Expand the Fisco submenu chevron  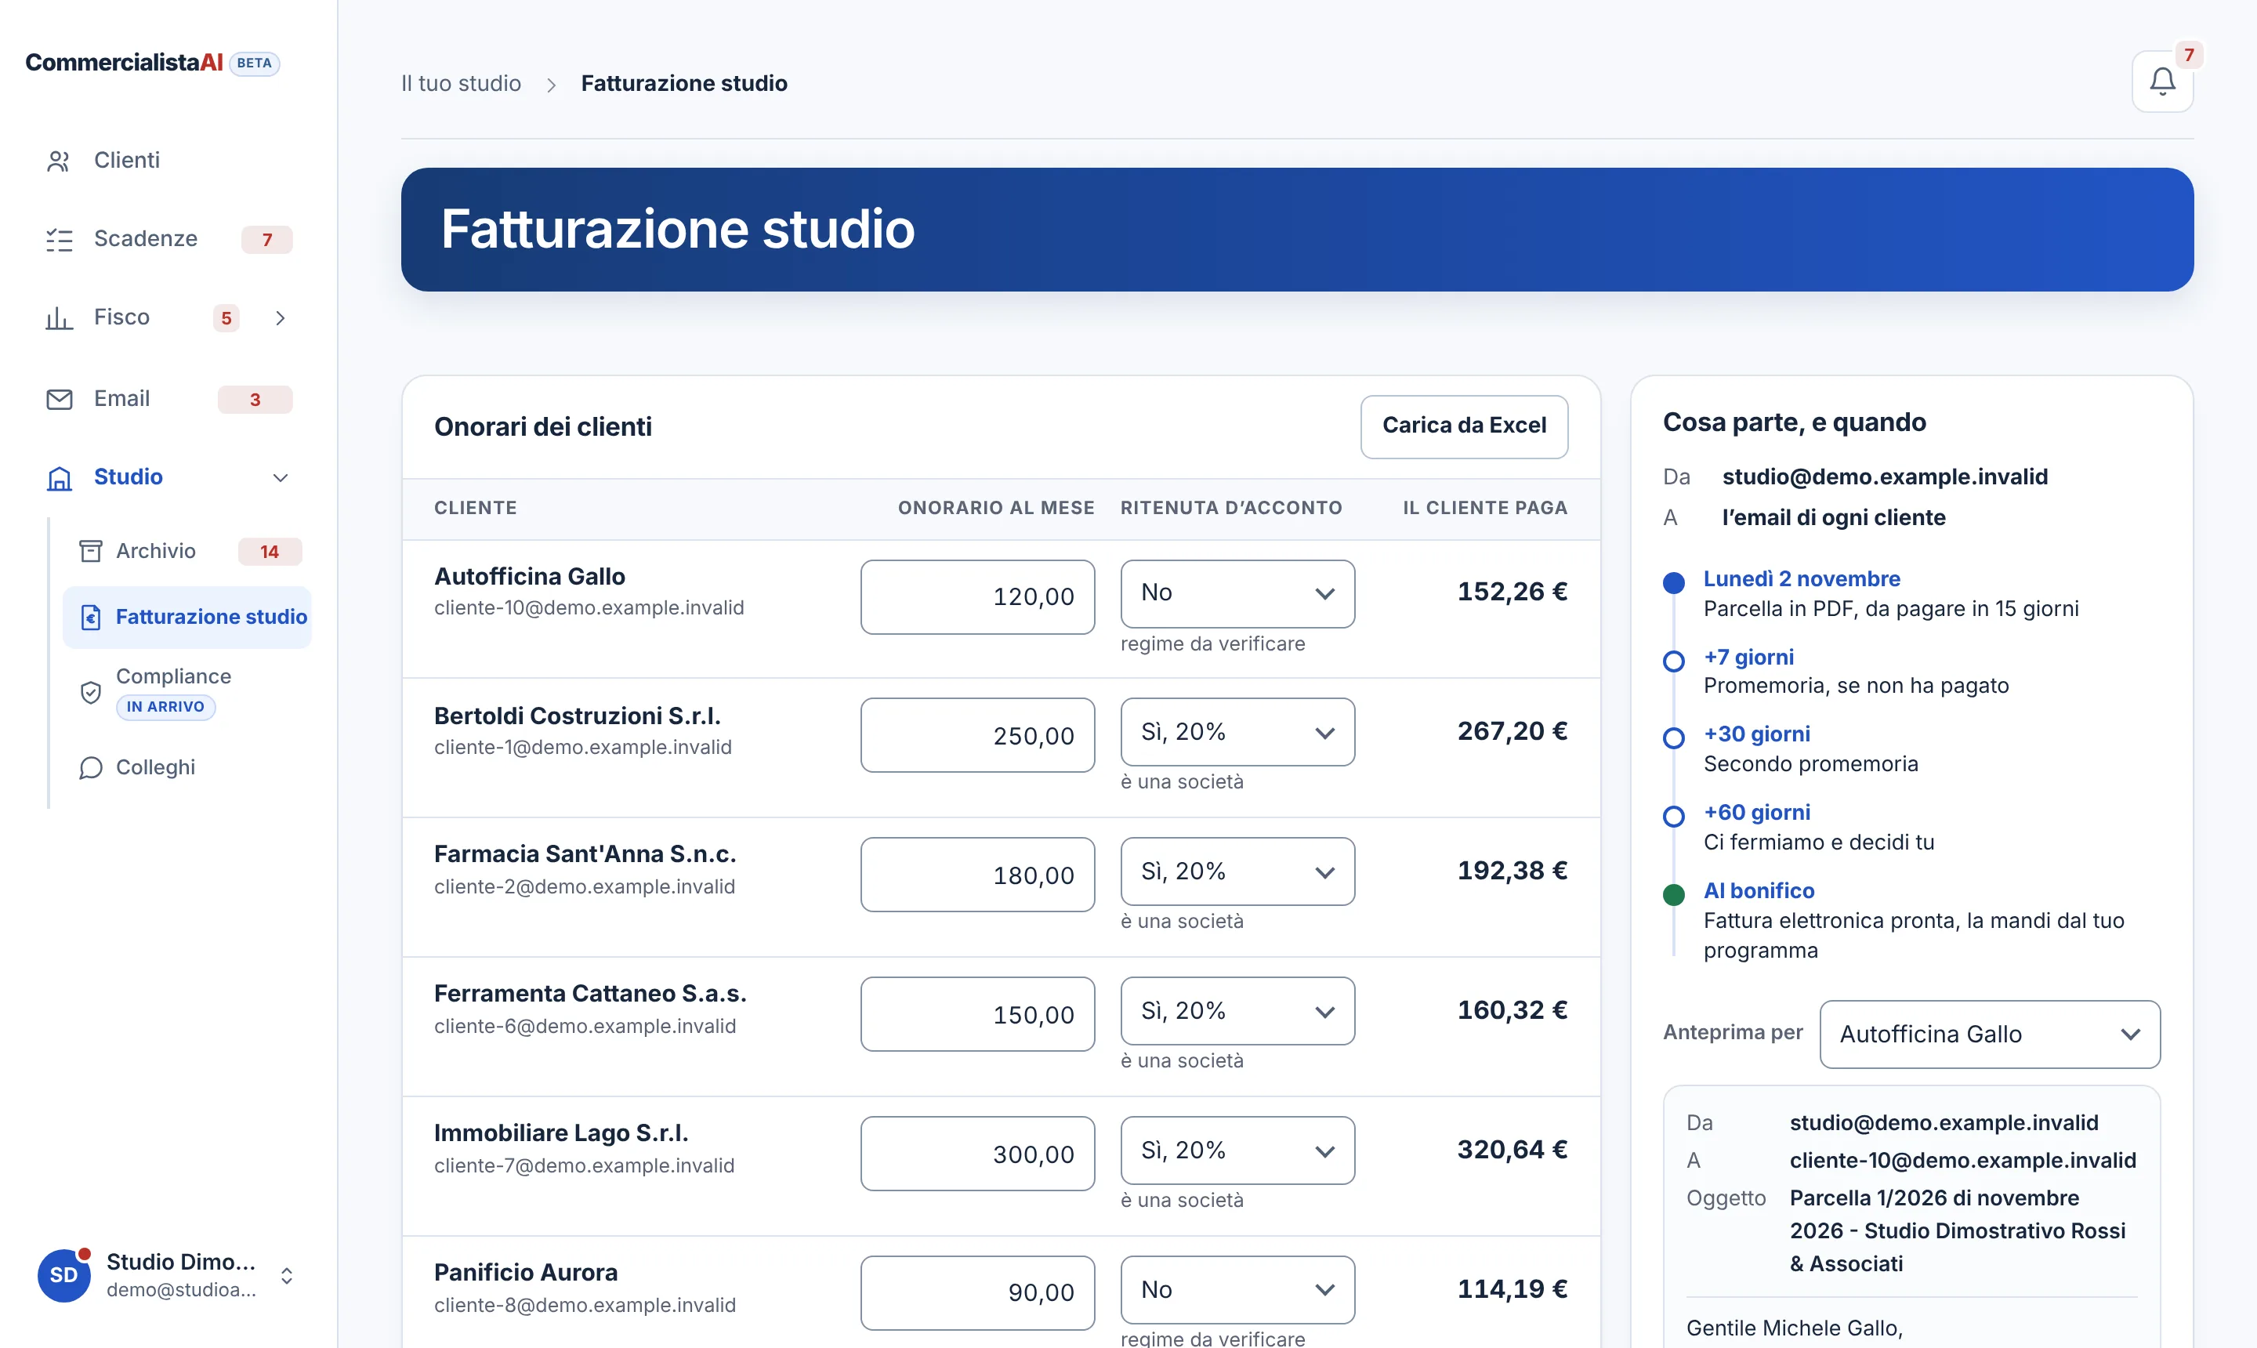[281, 318]
